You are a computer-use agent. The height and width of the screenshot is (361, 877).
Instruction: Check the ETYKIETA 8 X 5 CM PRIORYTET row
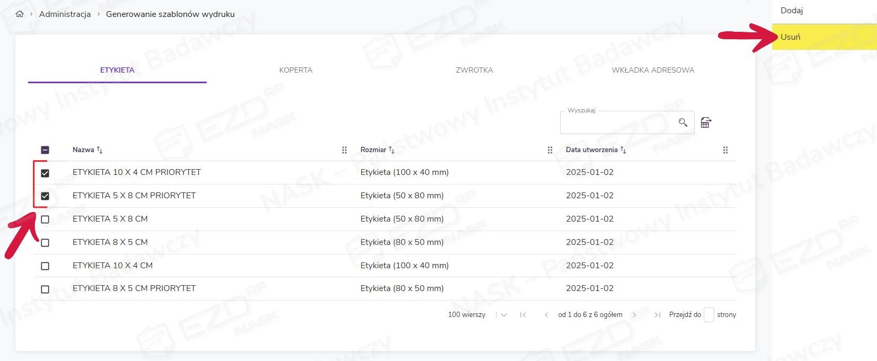[x=45, y=289]
